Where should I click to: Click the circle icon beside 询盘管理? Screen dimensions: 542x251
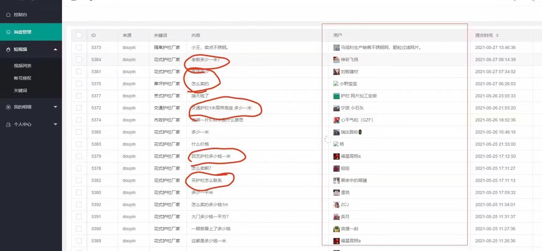pyautogui.click(x=8, y=32)
